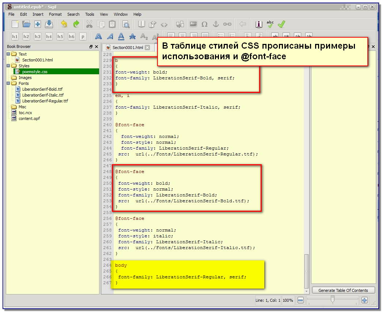Image resolution: width=382 pixels, height=312 pixels.
Task: Toggle italic formatting slanted A icon
Action: pyautogui.click(x=110, y=37)
